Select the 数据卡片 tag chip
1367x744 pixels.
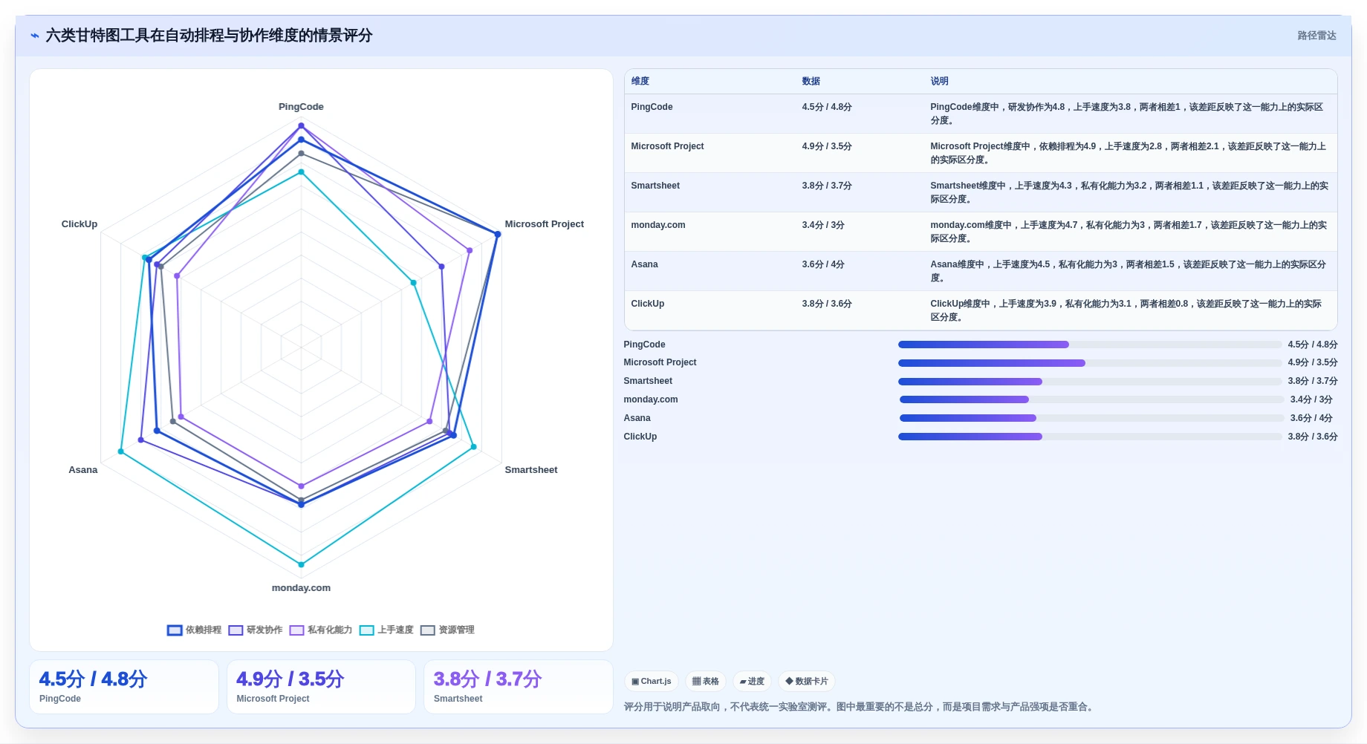click(x=807, y=682)
